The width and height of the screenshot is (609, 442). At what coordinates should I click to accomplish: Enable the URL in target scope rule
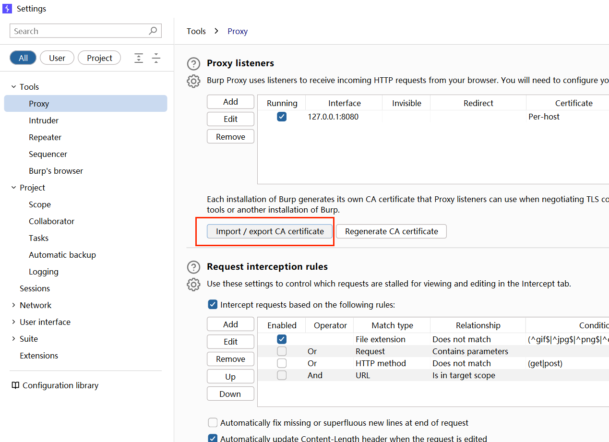[282, 375]
